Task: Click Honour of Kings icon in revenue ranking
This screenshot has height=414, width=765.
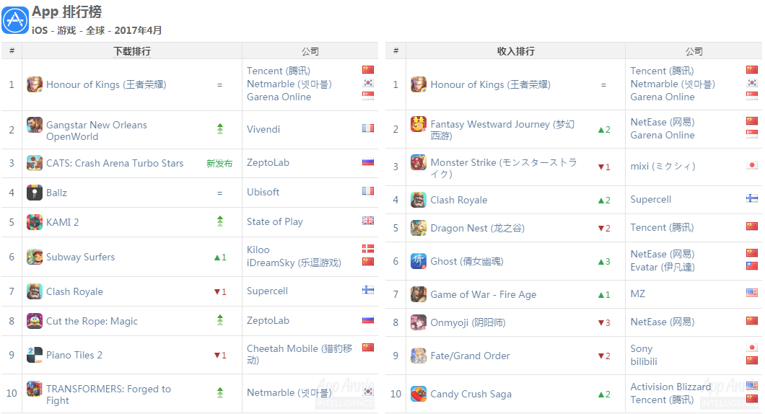Action: coord(418,84)
